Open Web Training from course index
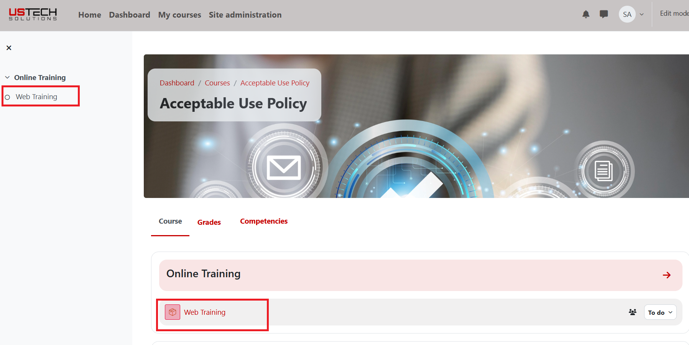The width and height of the screenshot is (689, 345). [x=36, y=97]
